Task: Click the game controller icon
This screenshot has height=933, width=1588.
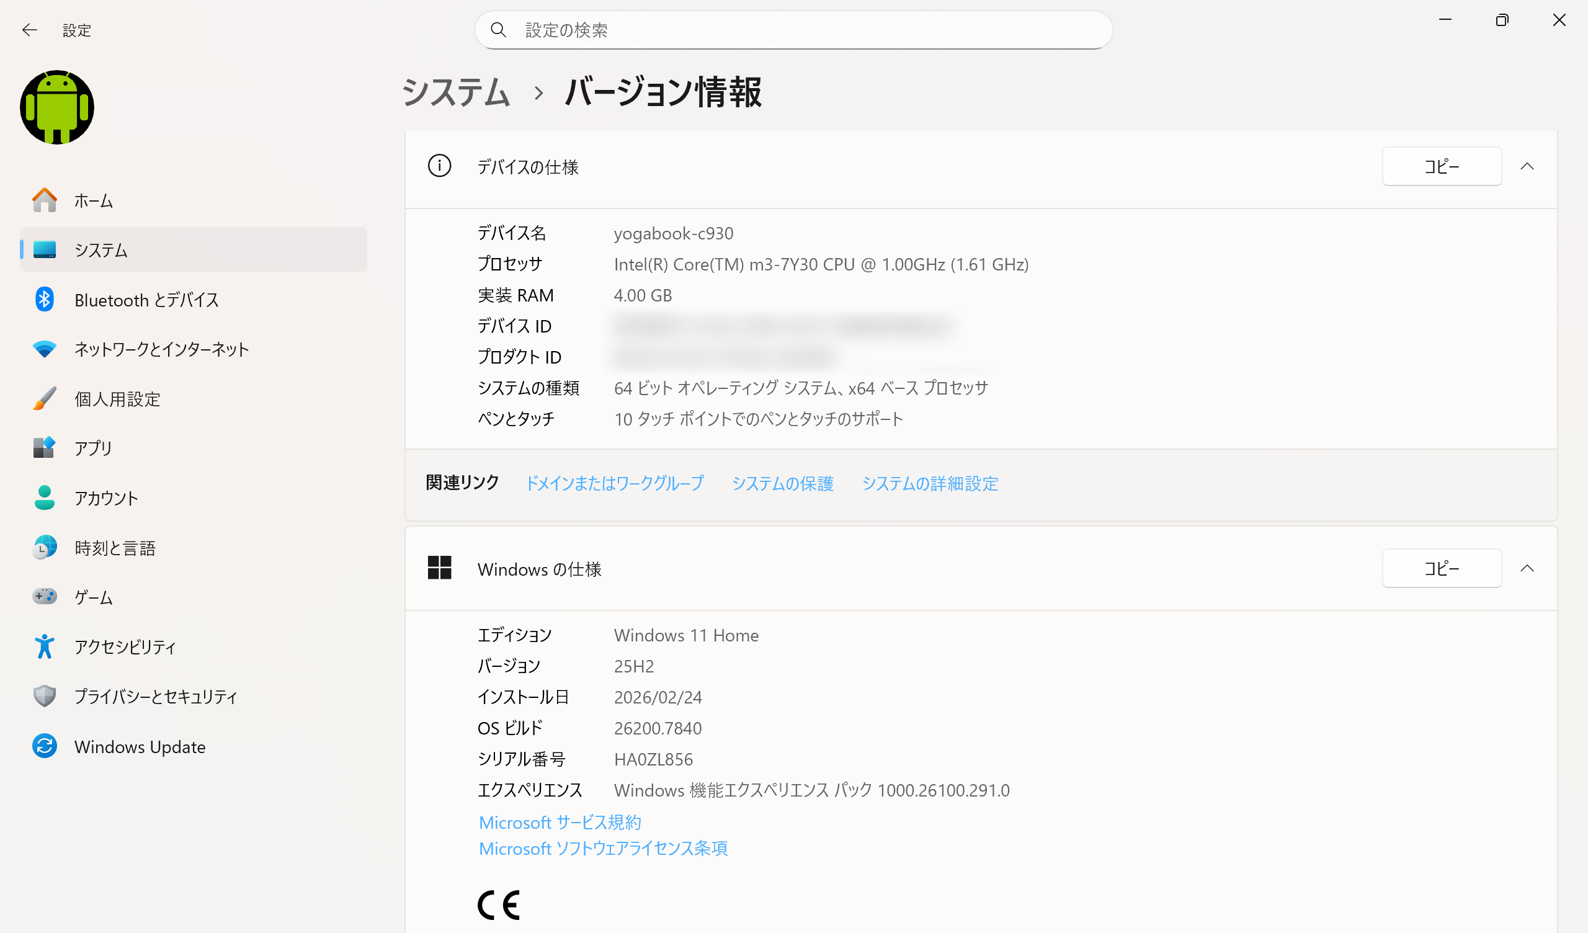Action: pyautogui.click(x=44, y=596)
